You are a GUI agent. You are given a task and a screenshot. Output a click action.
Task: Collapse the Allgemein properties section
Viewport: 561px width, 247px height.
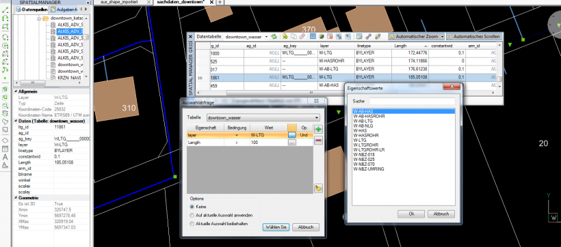(x=15, y=91)
